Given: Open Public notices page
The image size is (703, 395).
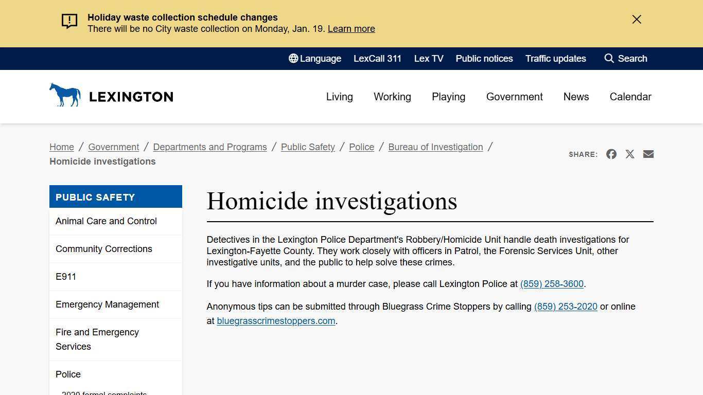Looking at the screenshot, I should (x=484, y=59).
